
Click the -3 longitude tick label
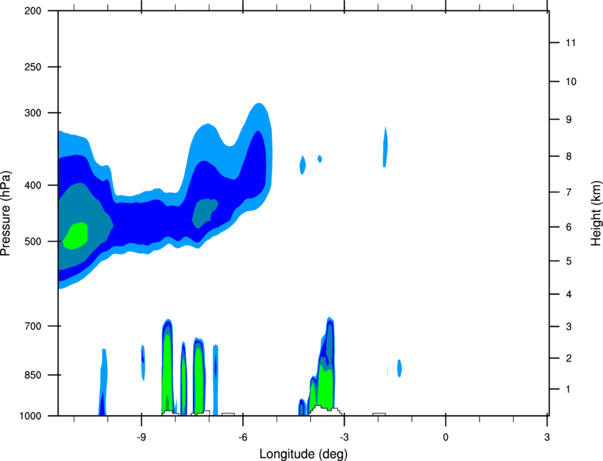[x=344, y=437]
